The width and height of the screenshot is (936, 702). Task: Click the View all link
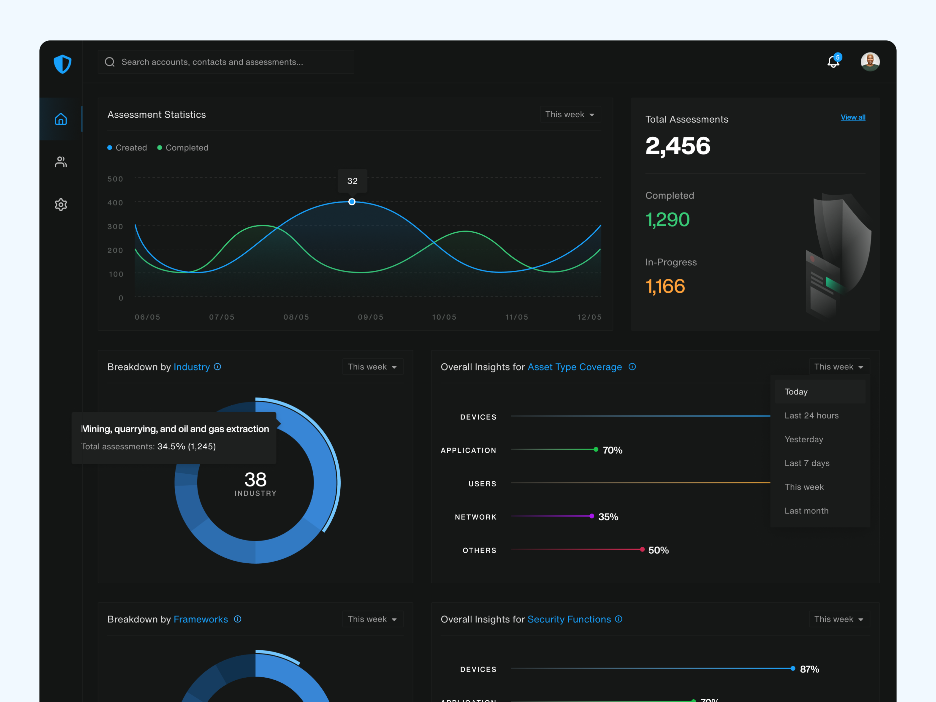[853, 117]
